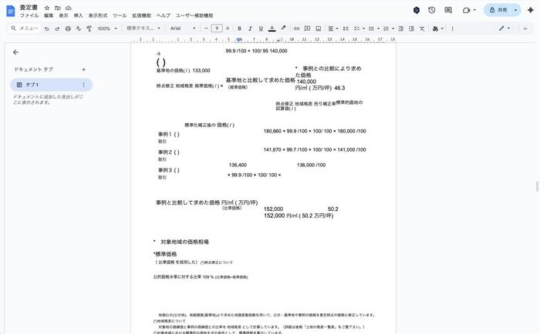The height and width of the screenshot is (334, 540).
Task: Click the undo arrow icon
Action: point(46,28)
